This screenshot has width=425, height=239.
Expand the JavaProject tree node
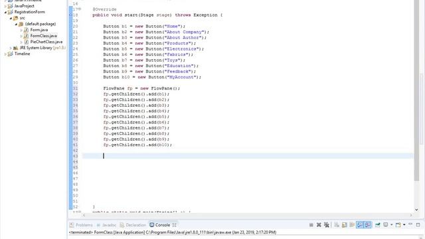point(5,6)
